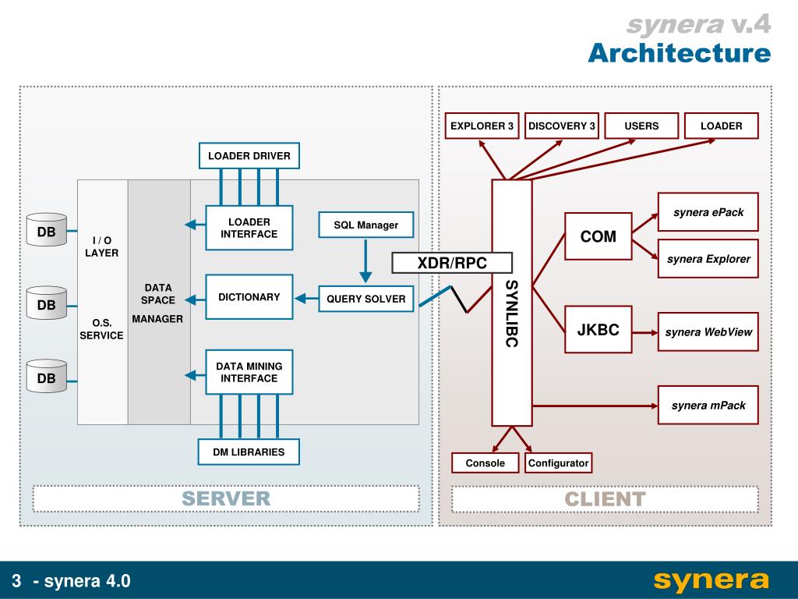Image resolution: width=798 pixels, height=599 pixels.
Task: Select the DISCOVERY 3 box
Action: [562, 126]
